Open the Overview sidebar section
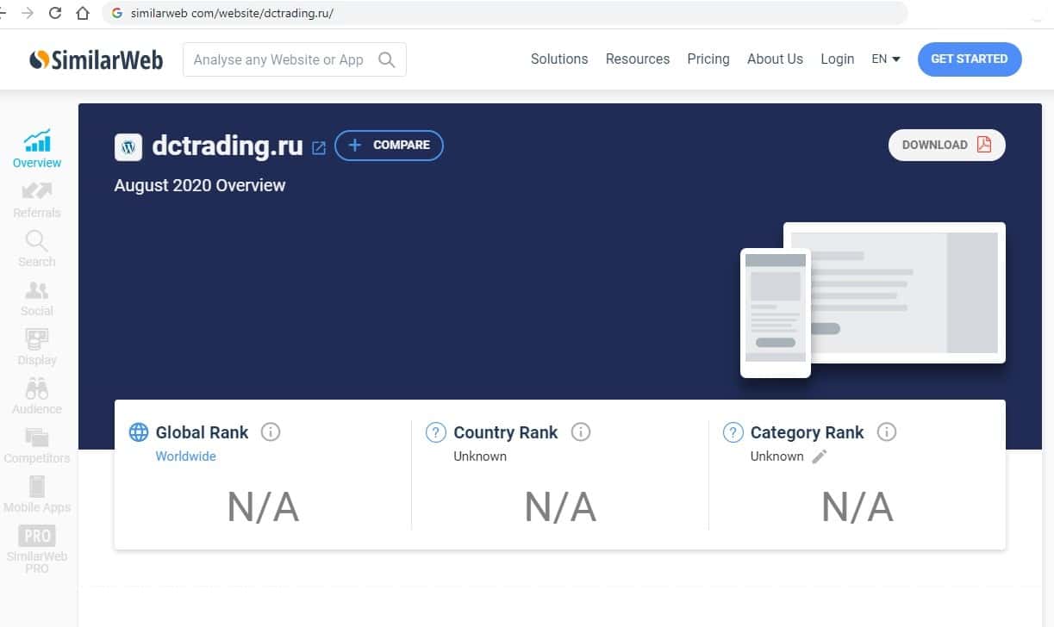1054x627 pixels. pyautogui.click(x=37, y=149)
